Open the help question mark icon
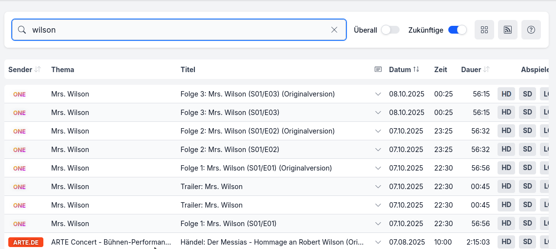This screenshot has height=249, width=556. (x=531, y=30)
